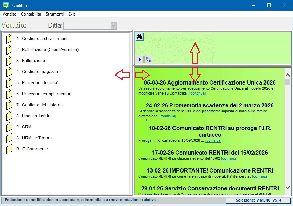Follow continua link for Certificazione Unica 2026
Viewport: 293px width, 206px height.
pos(197,93)
